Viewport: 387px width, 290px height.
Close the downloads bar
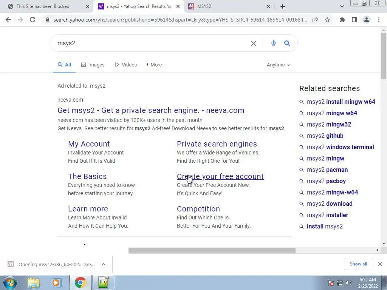(380, 264)
